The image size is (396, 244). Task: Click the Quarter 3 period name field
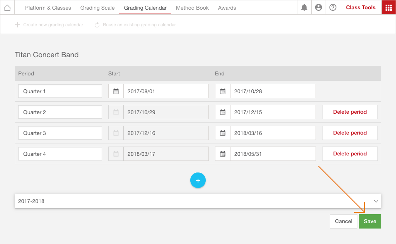[x=60, y=133]
